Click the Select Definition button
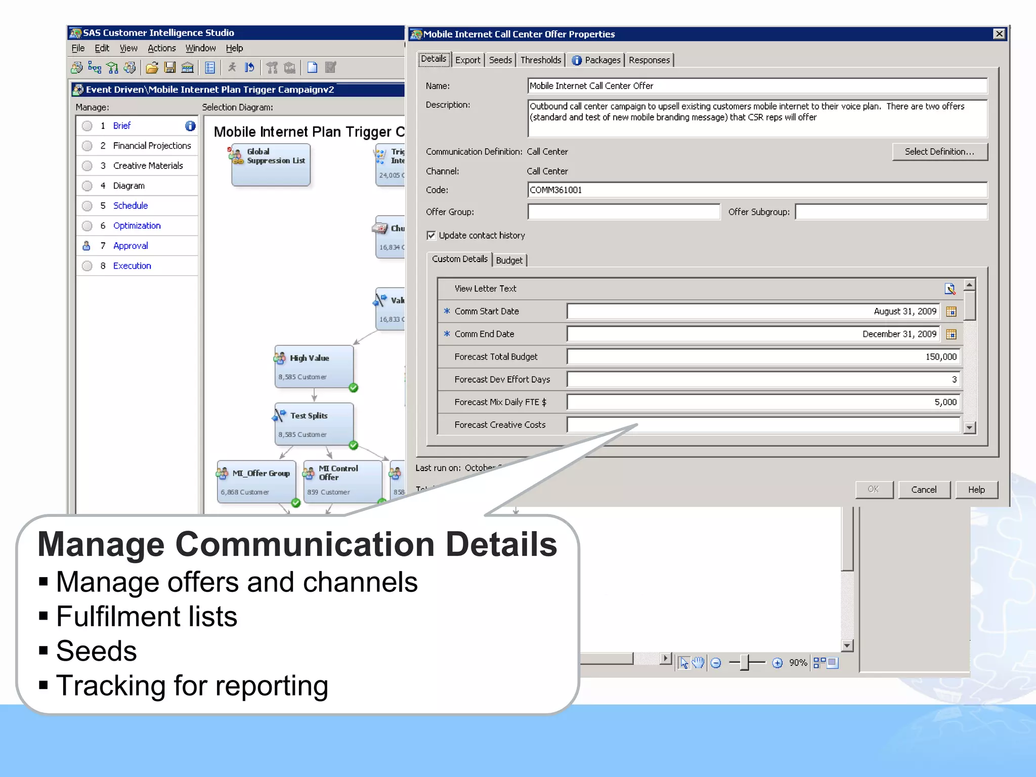1036x777 pixels. [x=940, y=152]
